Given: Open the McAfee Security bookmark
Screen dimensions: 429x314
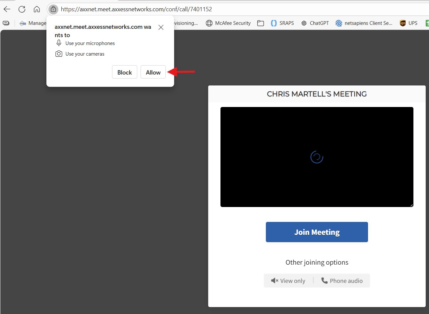Looking at the screenshot, I should tap(228, 23).
